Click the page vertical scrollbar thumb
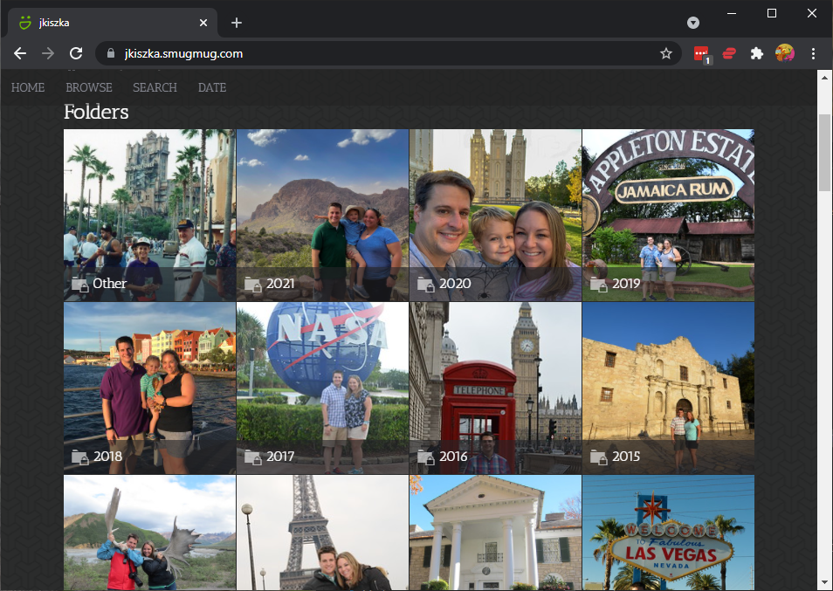The image size is (833, 591). tap(824, 153)
